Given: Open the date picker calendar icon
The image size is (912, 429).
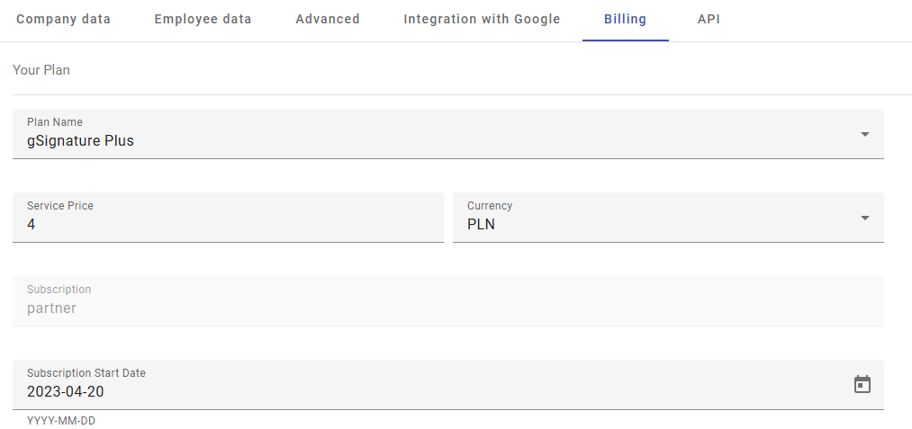Looking at the screenshot, I should 862,384.
